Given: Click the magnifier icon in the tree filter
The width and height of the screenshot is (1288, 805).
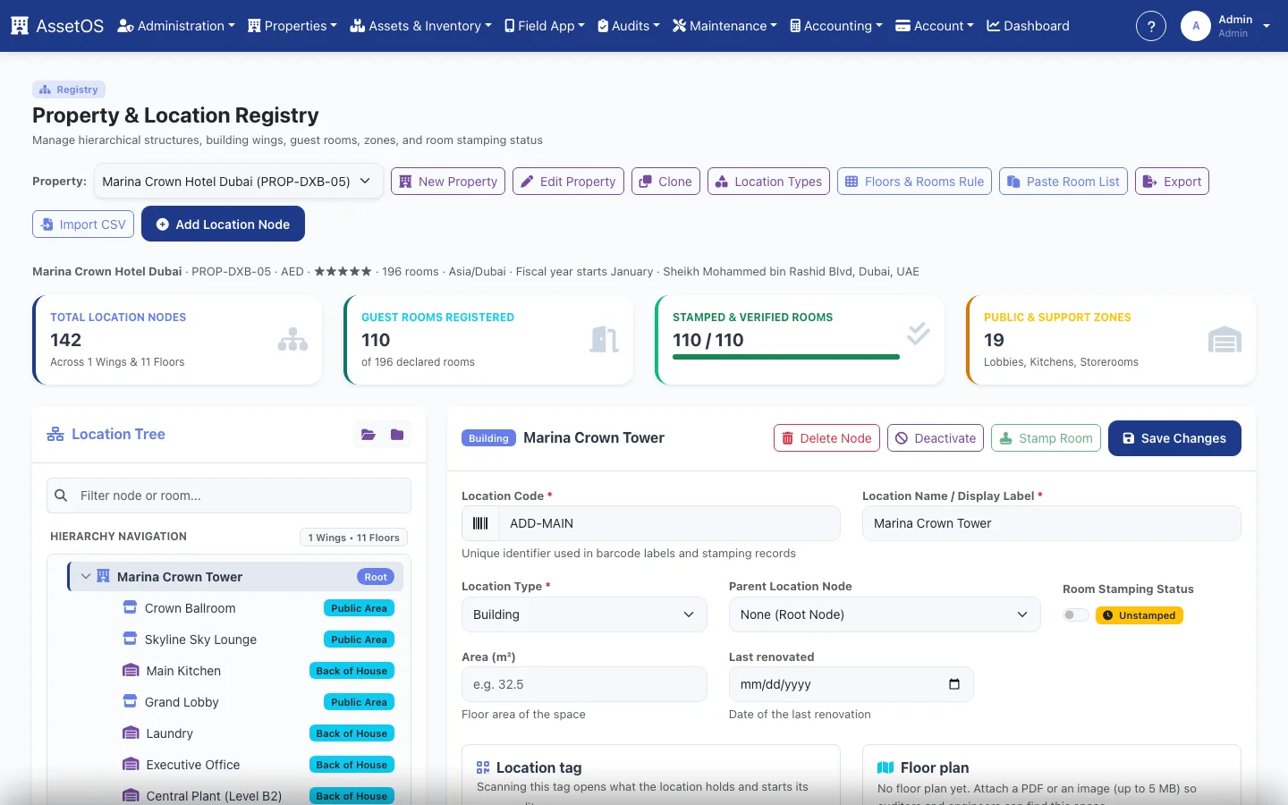Looking at the screenshot, I should pyautogui.click(x=61, y=496).
